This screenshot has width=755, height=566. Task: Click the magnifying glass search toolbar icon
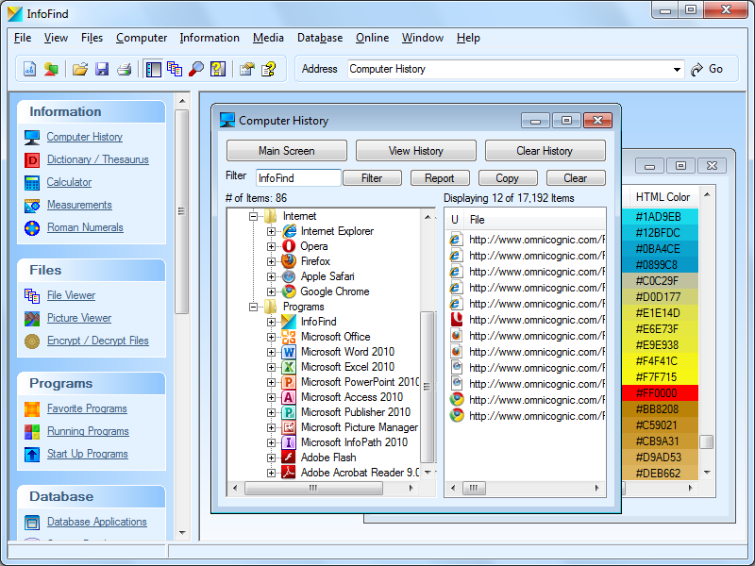click(x=196, y=69)
